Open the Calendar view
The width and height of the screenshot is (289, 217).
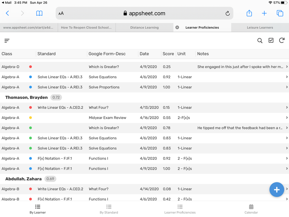(251, 209)
